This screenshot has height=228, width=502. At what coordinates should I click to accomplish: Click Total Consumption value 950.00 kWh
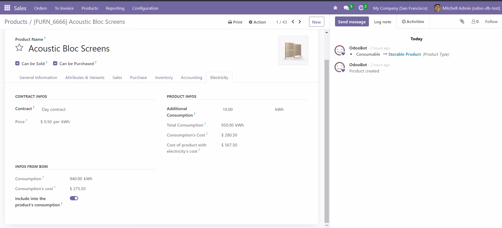point(232,125)
